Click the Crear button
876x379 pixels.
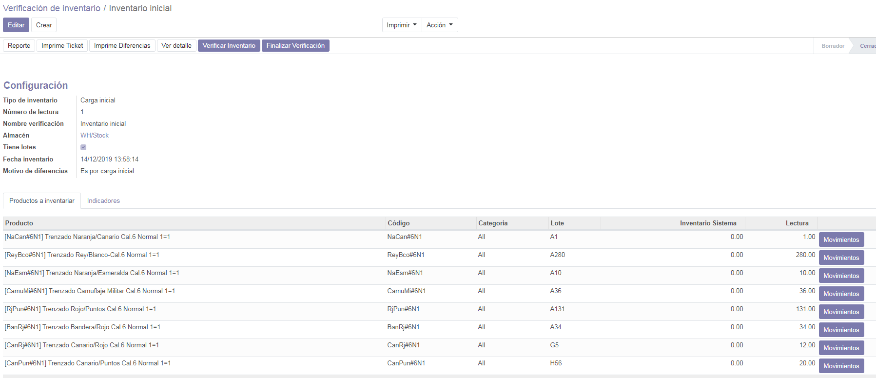tap(44, 25)
